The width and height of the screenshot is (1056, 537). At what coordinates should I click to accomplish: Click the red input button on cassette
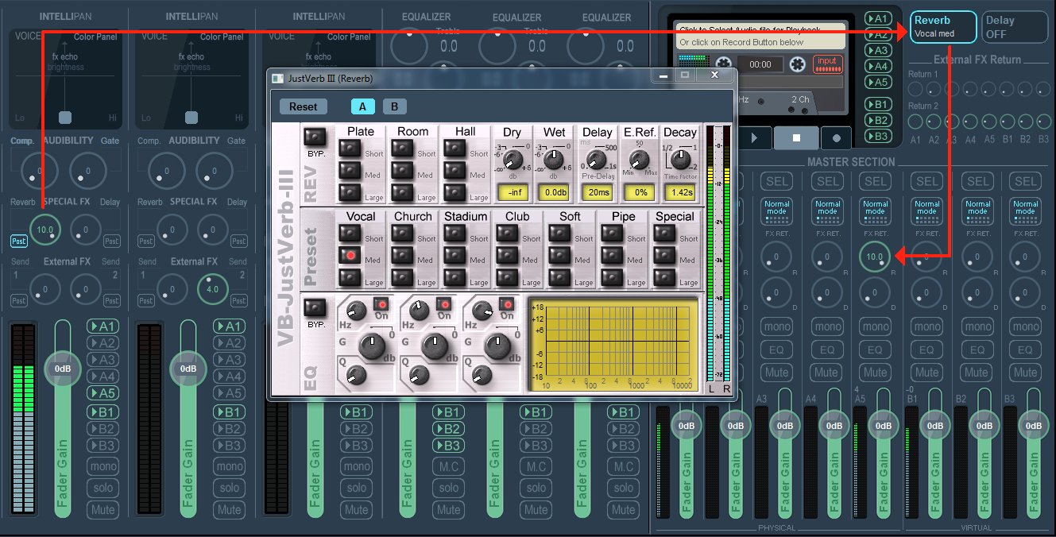tap(827, 64)
